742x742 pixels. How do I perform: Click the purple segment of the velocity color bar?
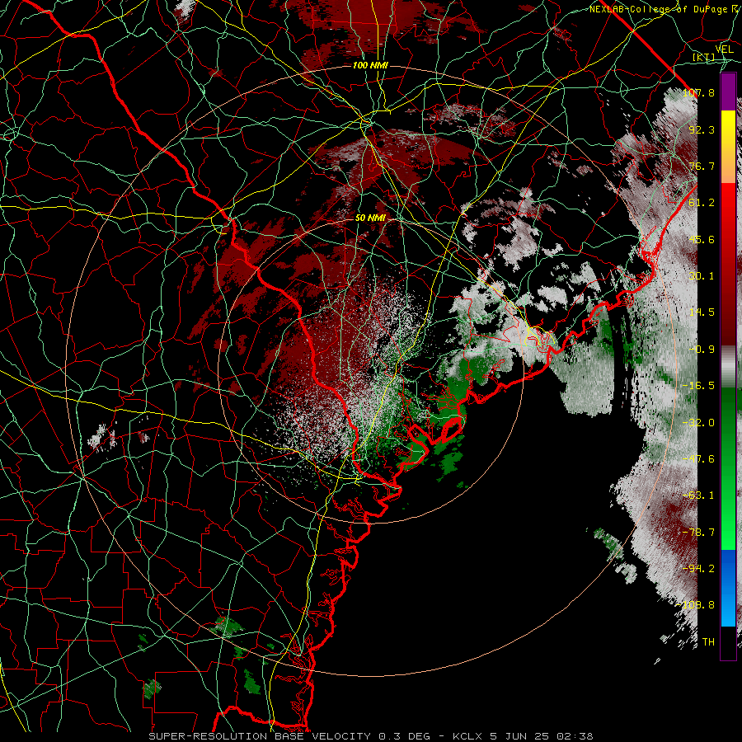pyautogui.click(x=728, y=92)
